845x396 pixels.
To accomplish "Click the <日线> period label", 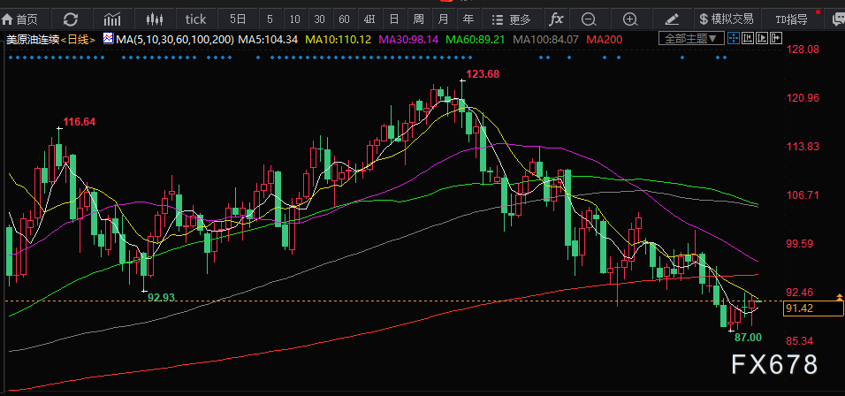I will pyautogui.click(x=78, y=39).
